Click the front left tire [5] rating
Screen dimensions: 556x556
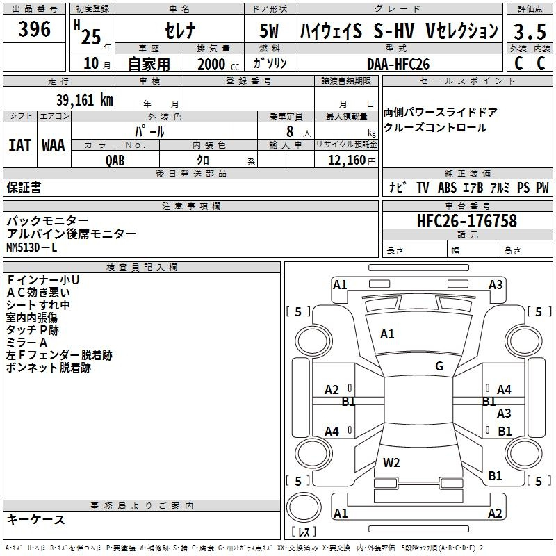tap(298, 312)
